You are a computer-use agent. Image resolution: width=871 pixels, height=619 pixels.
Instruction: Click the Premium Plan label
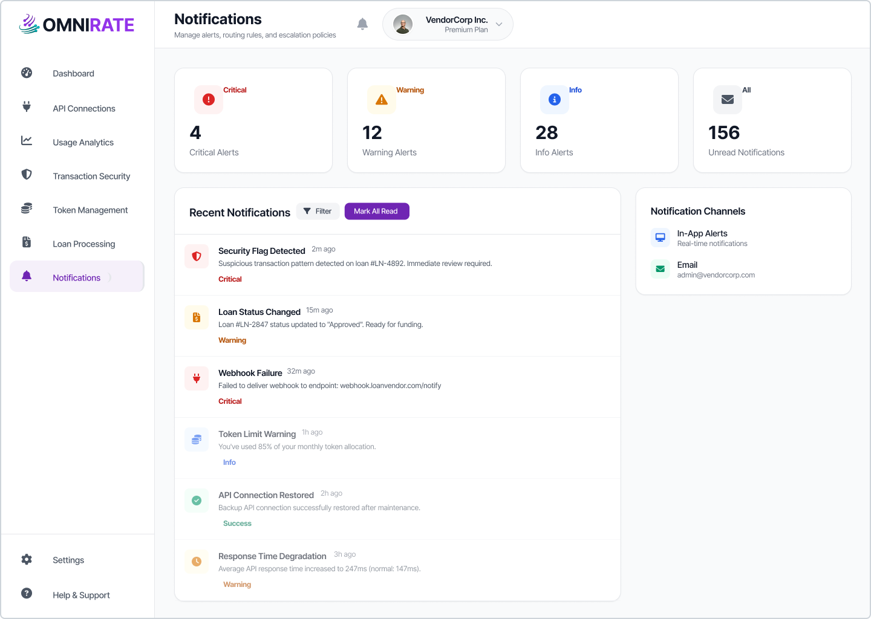pos(466,30)
